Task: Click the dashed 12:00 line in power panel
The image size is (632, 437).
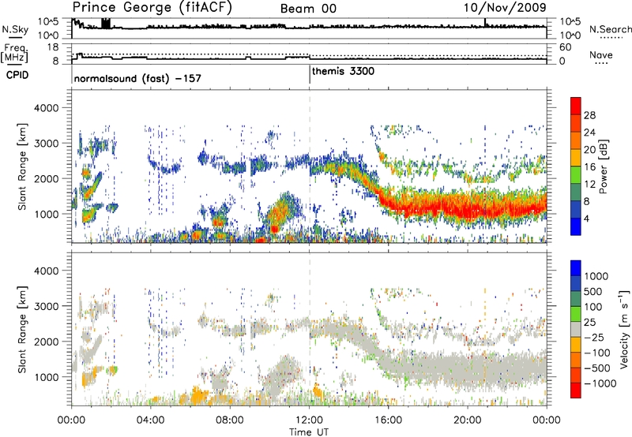Action: point(310,166)
